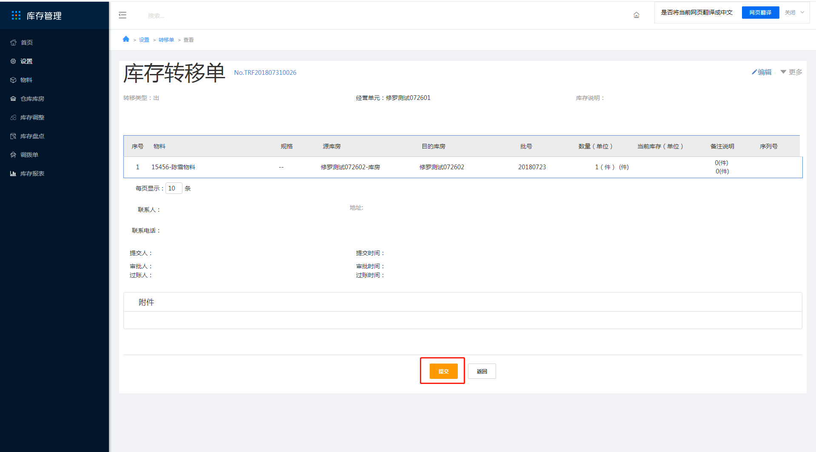
Task: Click the blue home icon in breadcrumb
Action: 126,39
